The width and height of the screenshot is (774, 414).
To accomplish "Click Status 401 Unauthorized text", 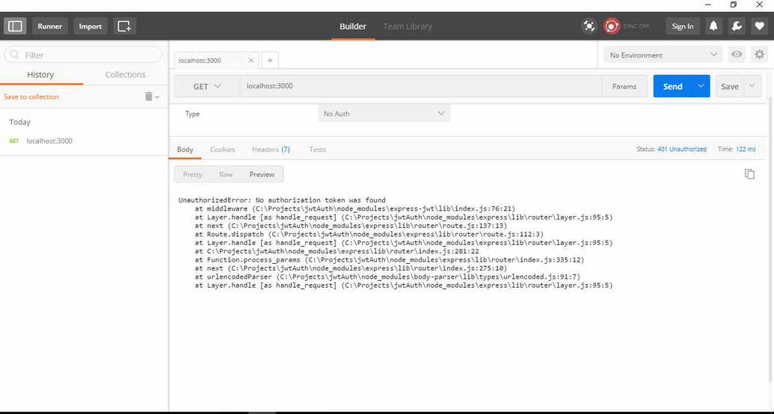I will point(672,149).
